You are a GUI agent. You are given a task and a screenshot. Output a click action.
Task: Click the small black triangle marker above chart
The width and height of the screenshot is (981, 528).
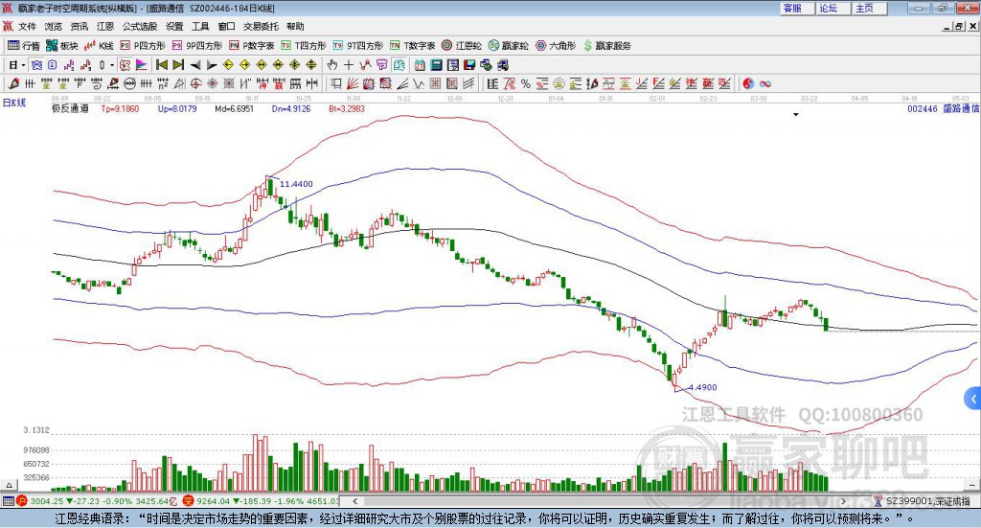click(796, 114)
